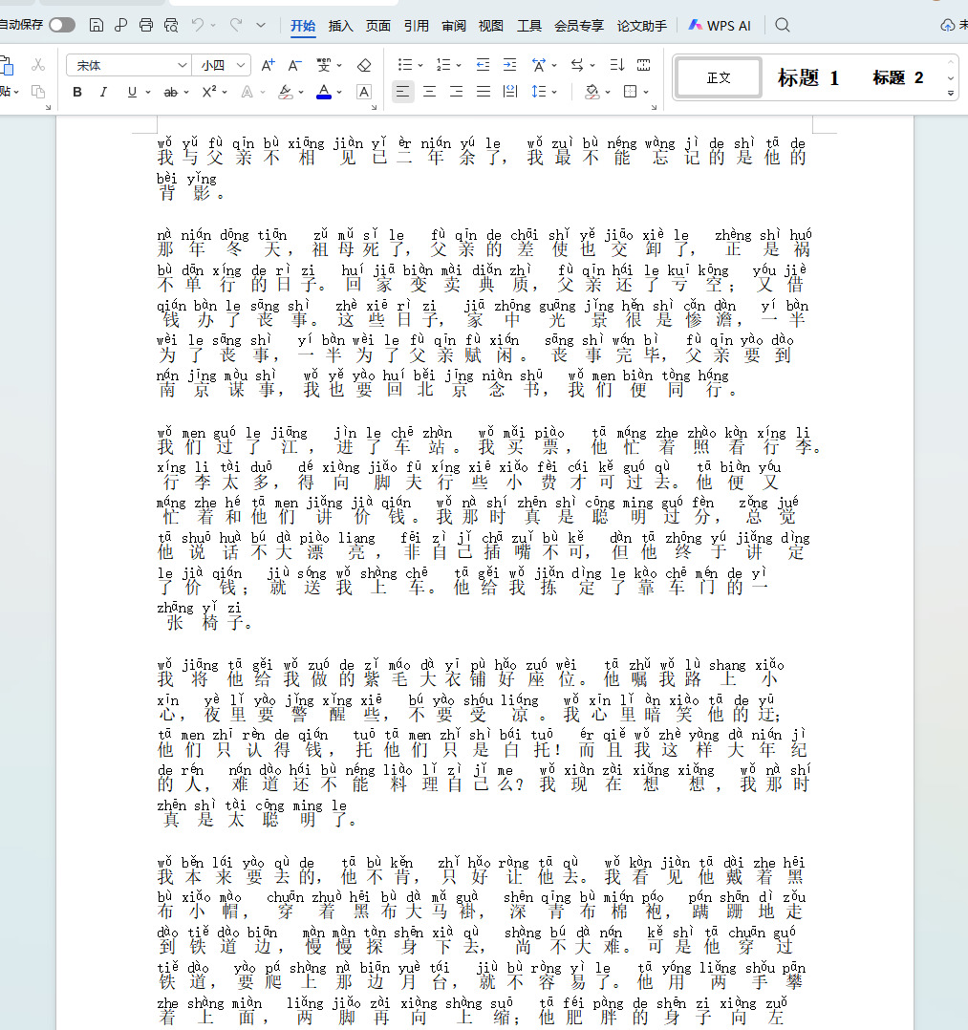Decrease paragraph indent

pos(483,65)
